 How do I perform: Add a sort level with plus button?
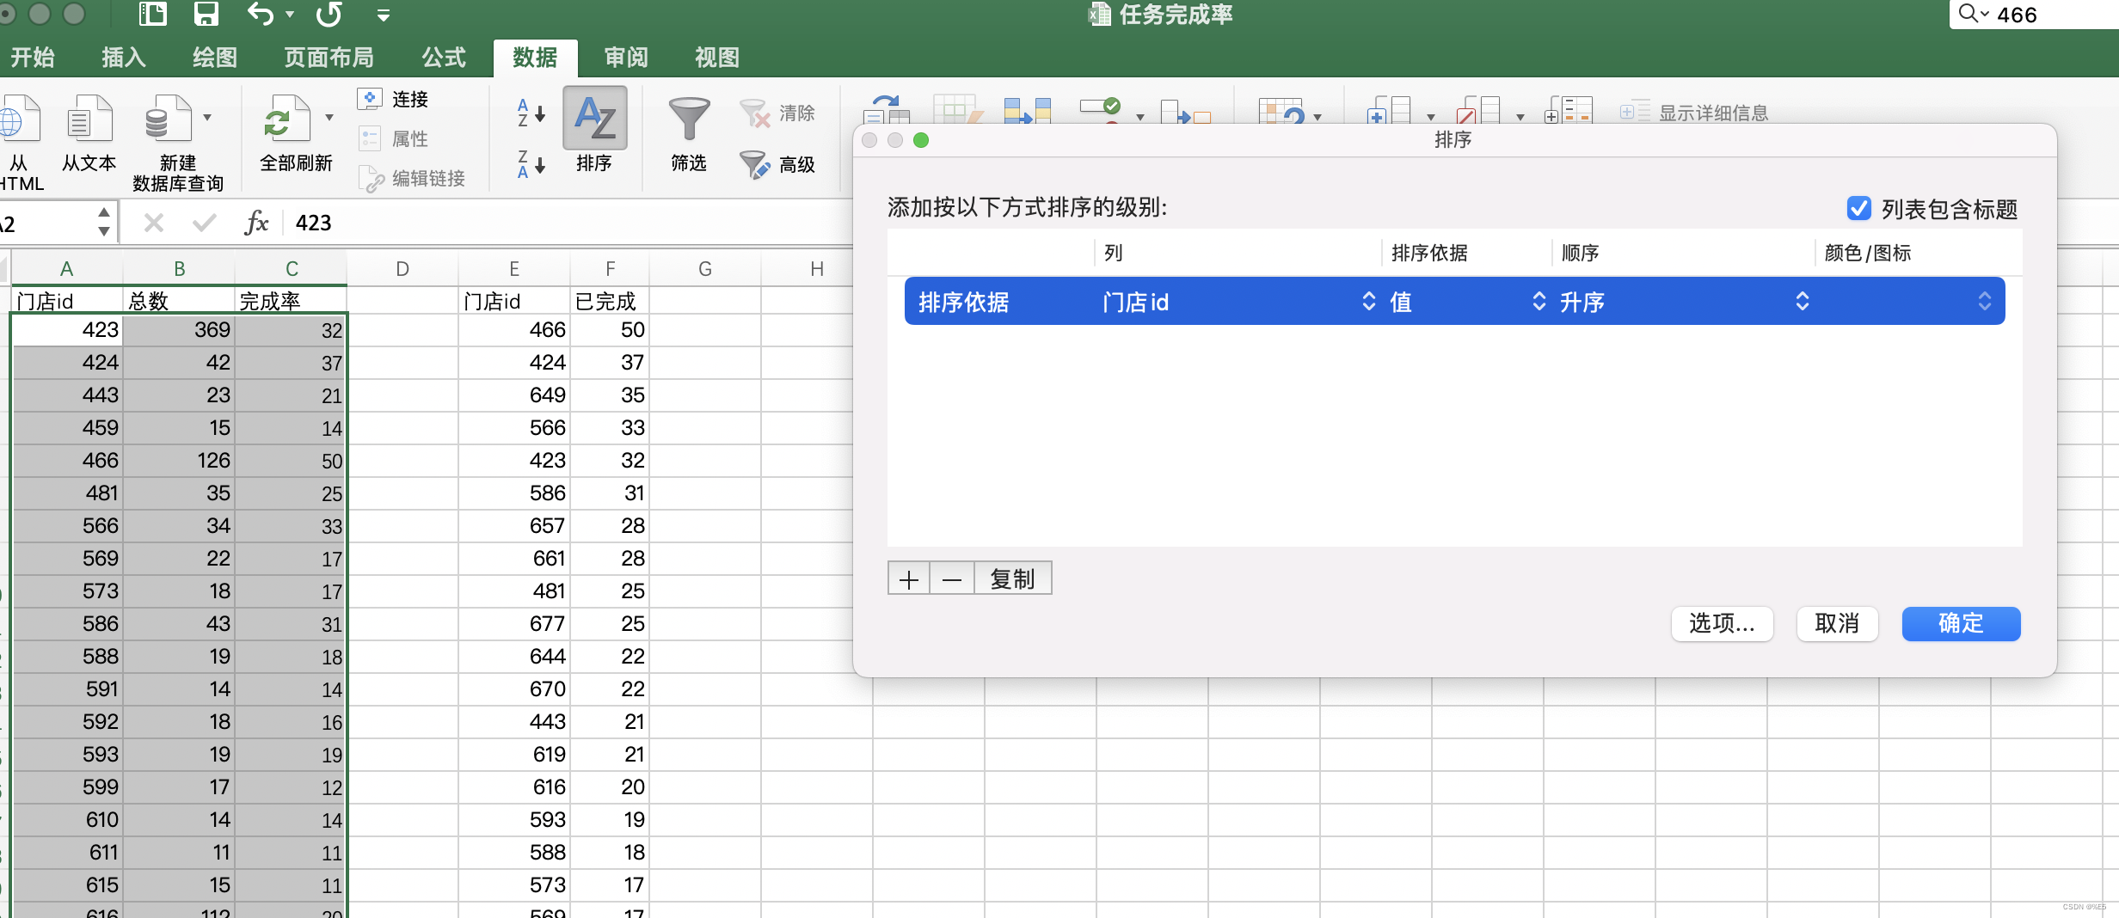[908, 578]
